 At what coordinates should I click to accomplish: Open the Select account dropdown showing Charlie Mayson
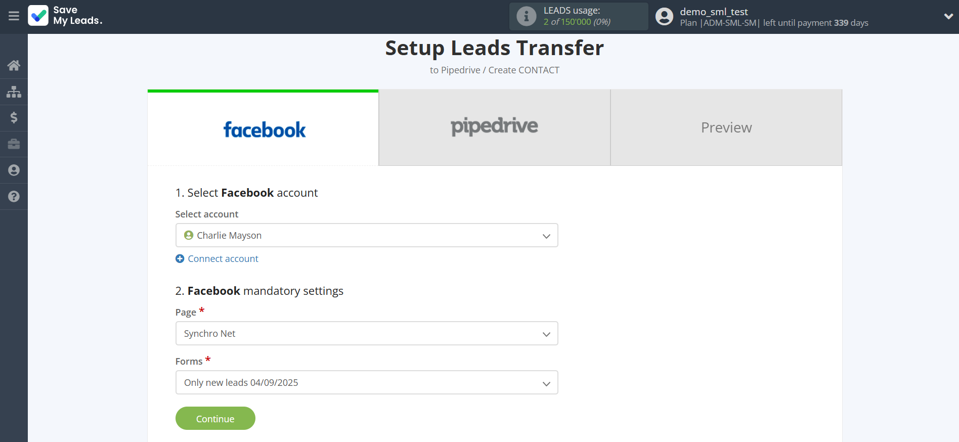366,235
